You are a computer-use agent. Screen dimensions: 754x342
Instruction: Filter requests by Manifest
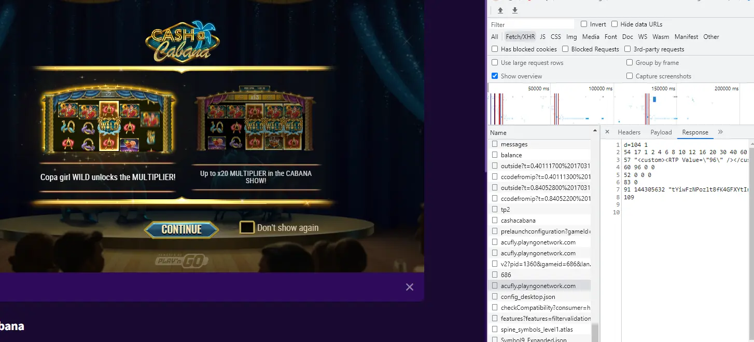686,37
